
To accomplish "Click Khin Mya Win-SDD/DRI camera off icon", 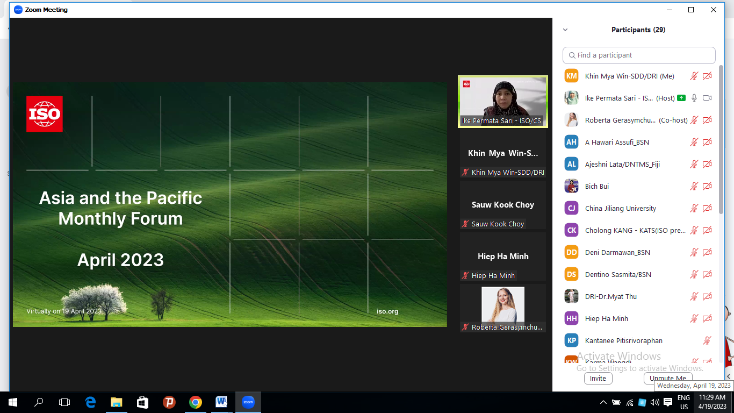I will (x=707, y=76).
